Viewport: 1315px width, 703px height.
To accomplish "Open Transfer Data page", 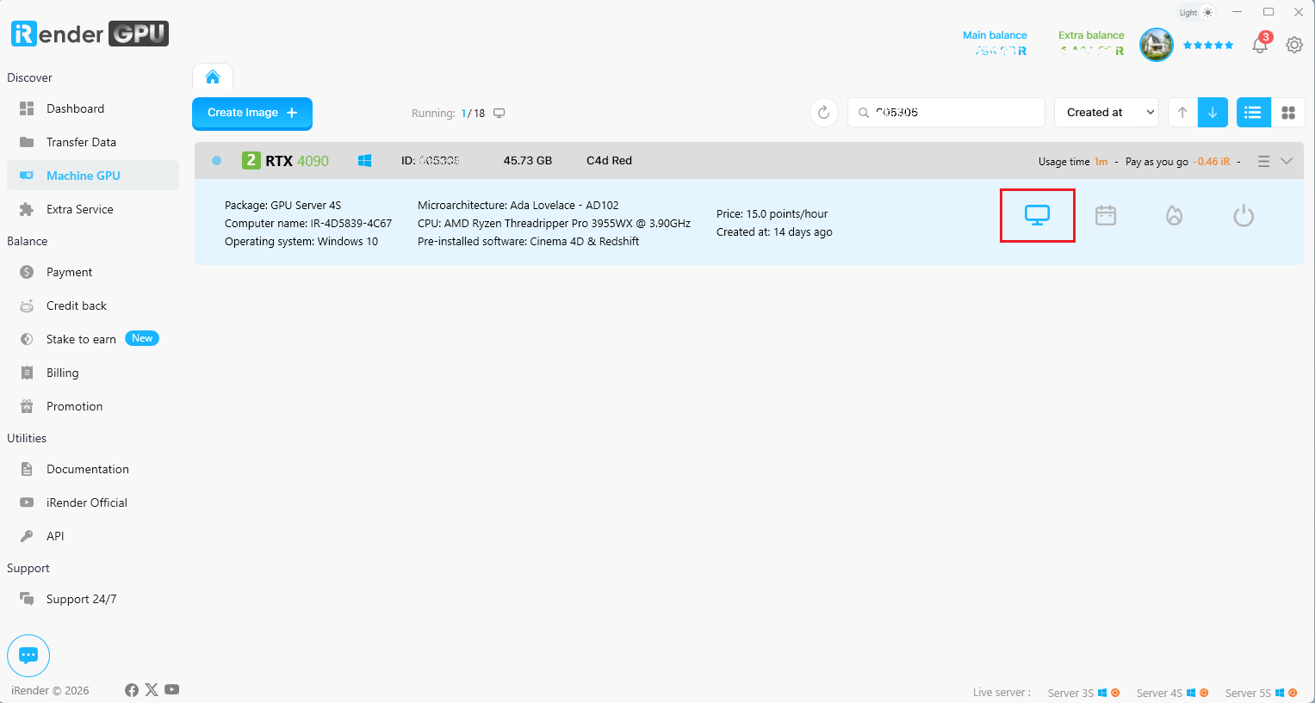I will pos(93,142).
